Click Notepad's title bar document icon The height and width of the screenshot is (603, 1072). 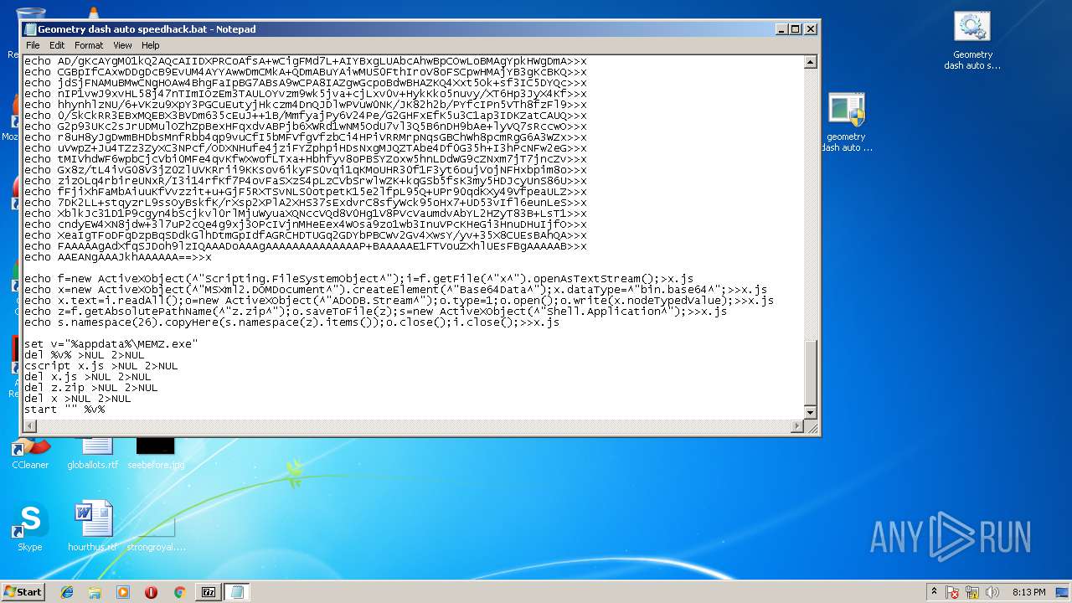pos(30,29)
